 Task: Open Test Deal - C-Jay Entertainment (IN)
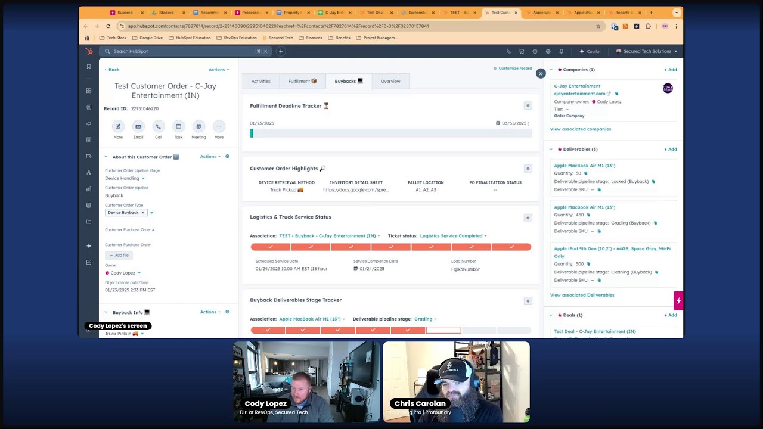(x=595, y=331)
